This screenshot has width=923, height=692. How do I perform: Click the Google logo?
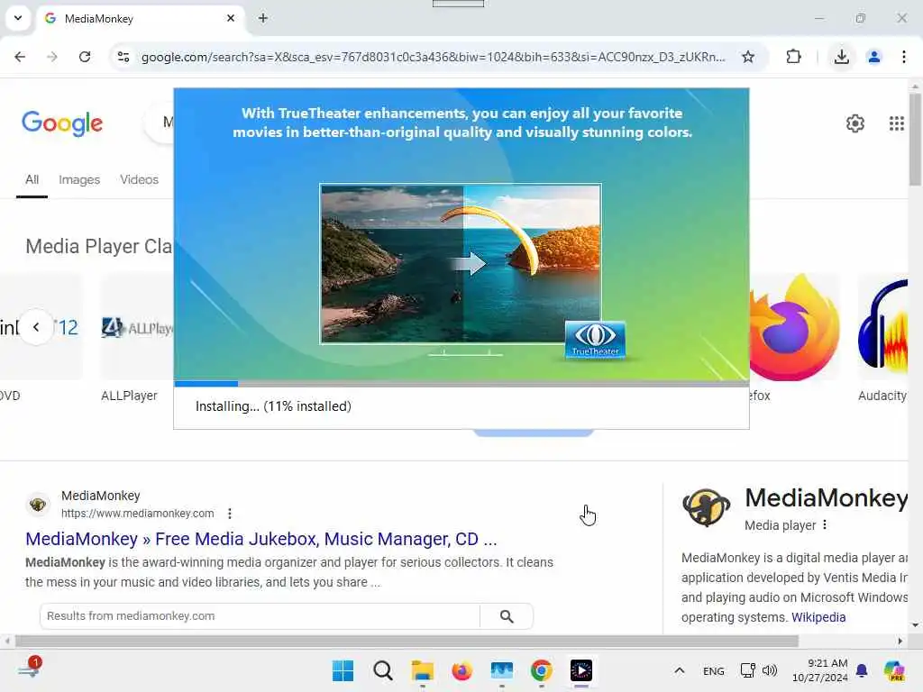point(62,123)
